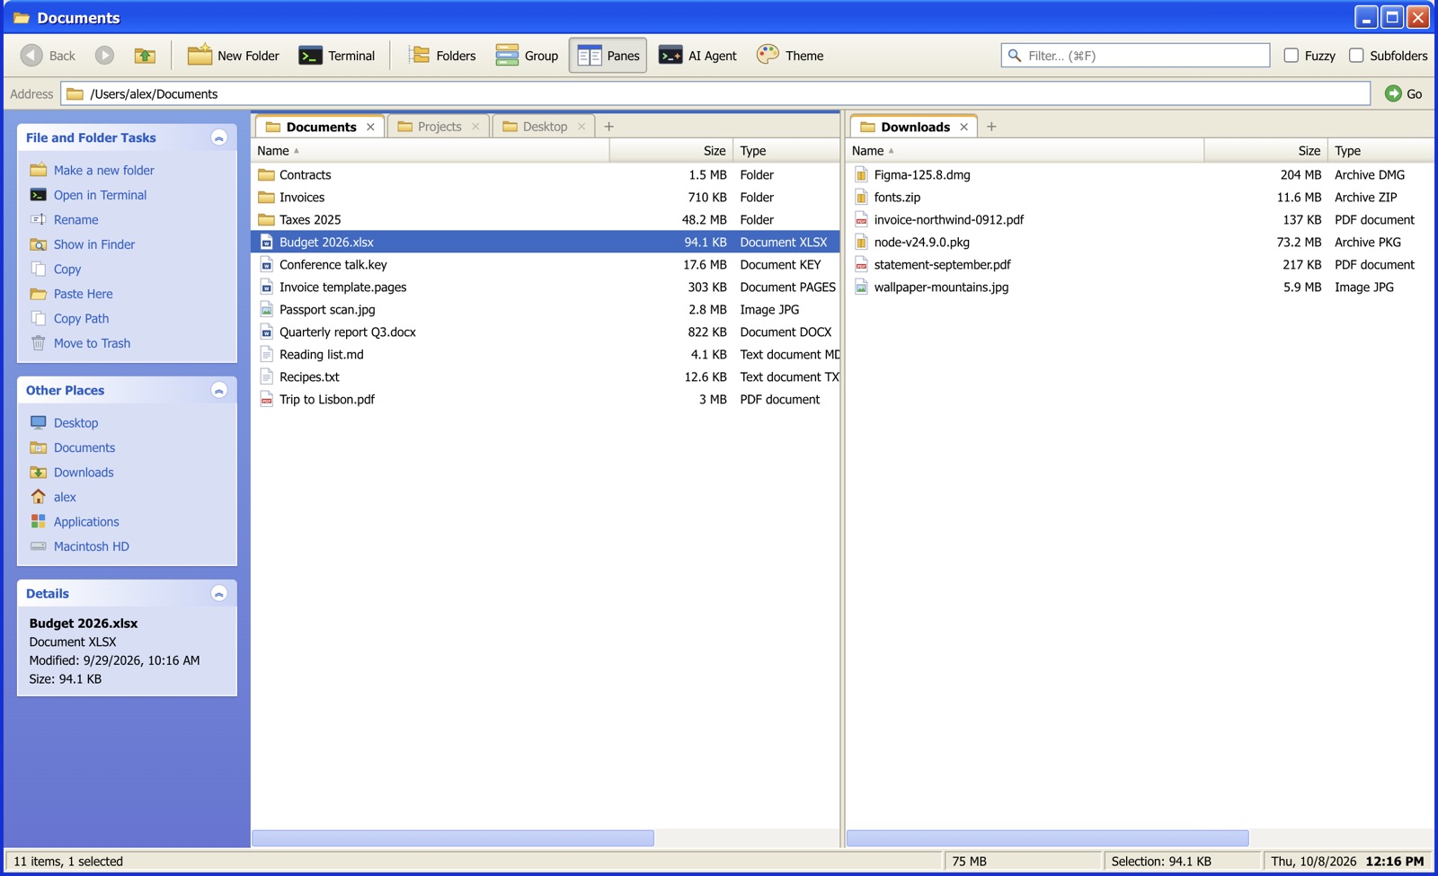The width and height of the screenshot is (1438, 876).
Task: Sort Downloads pane by Size column
Action: [1265, 151]
